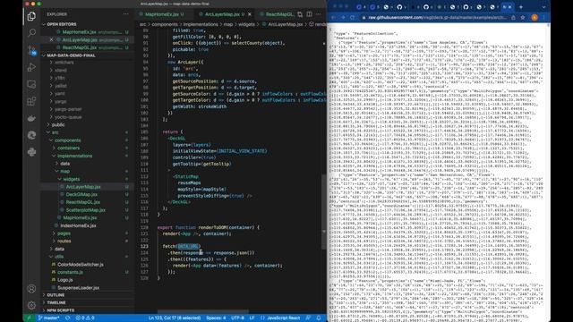The image size is (573, 322).
Task: Click Back in the browser window
Action: point(333,18)
